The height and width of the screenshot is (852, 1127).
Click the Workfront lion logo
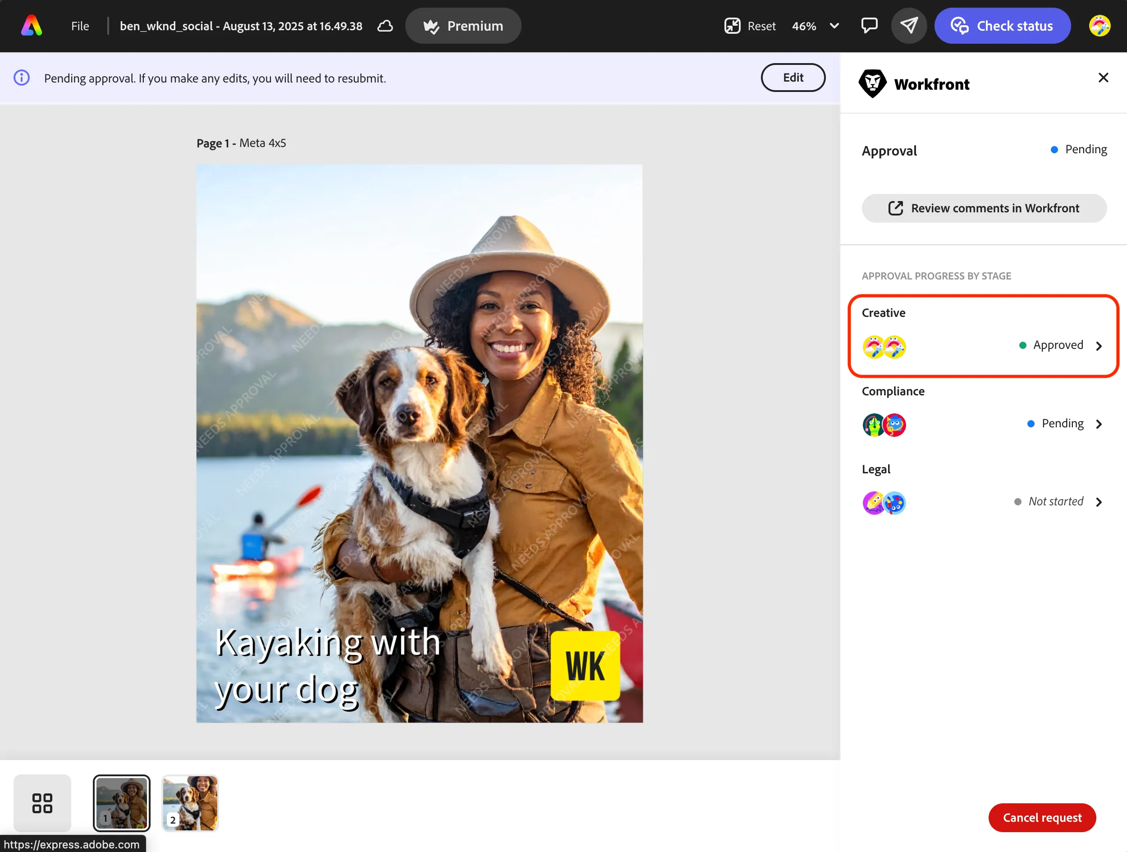tap(873, 83)
